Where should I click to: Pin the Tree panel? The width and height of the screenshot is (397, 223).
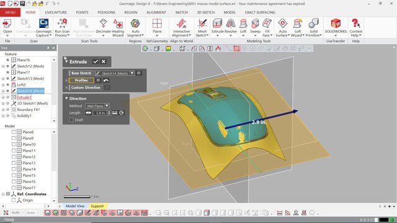tap(48, 48)
